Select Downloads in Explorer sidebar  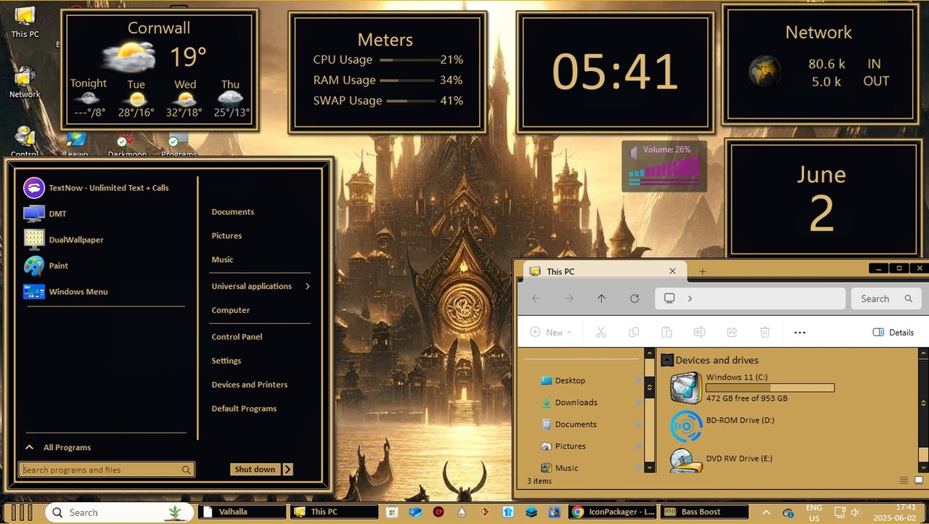click(x=576, y=403)
